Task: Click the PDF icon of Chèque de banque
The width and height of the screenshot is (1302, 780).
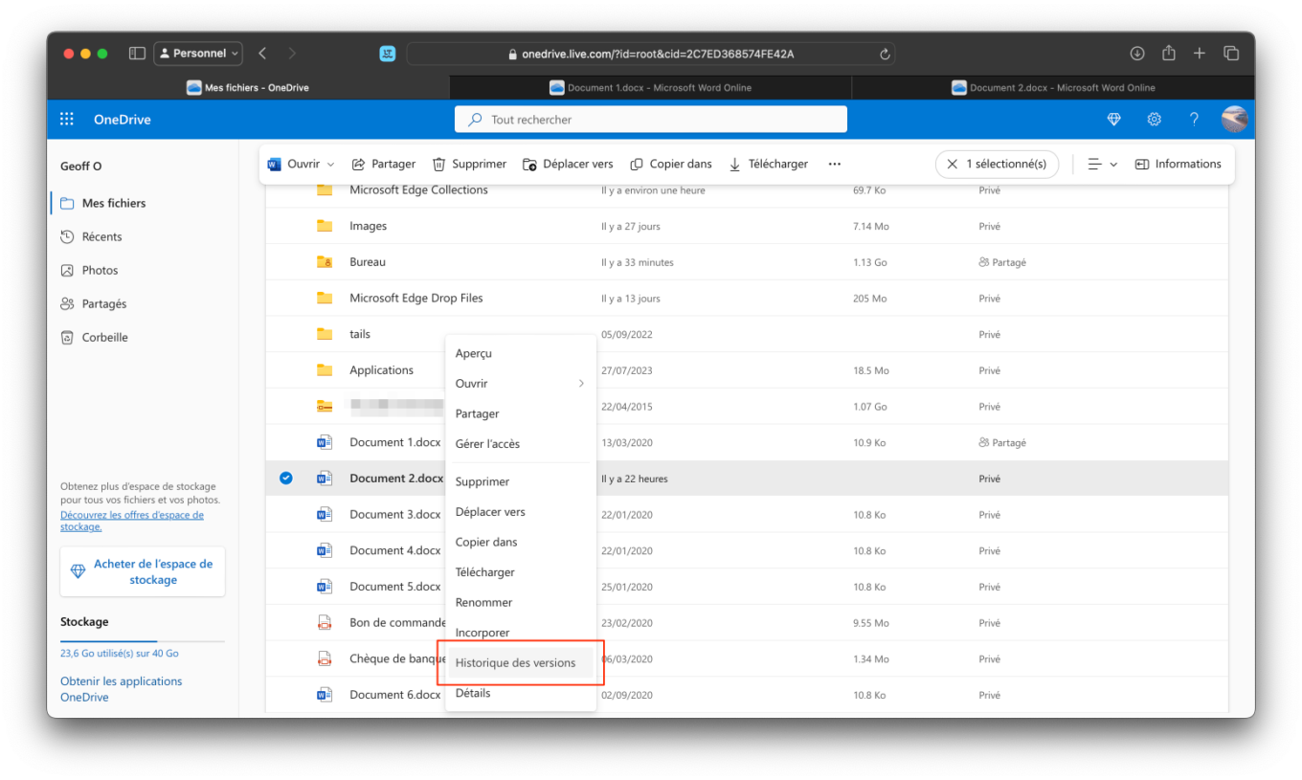Action: [325, 658]
